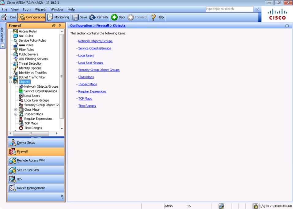293x209 pixels.
Task: Click the Help question mark icon
Action: pos(154,17)
